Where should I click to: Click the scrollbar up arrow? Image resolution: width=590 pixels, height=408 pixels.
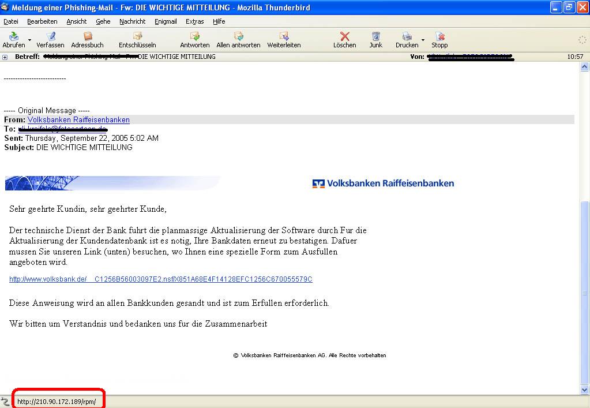pos(584,67)
